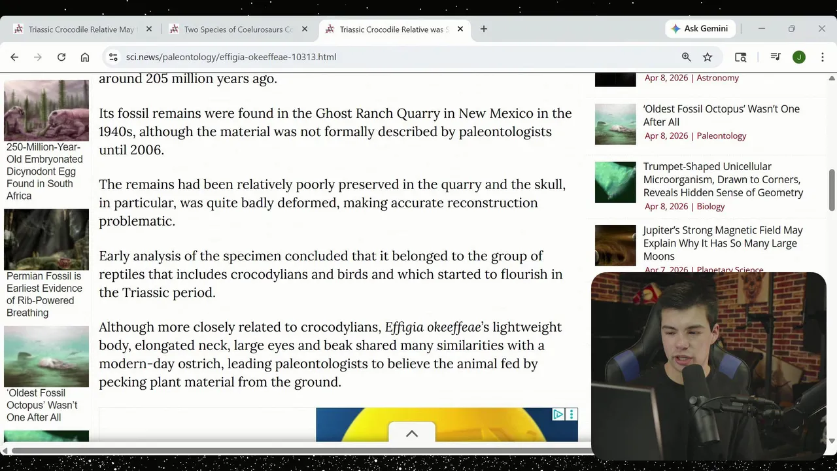
Task: Select the active Triassic Crocodile Relative was tab
Action: coord(394,29)
